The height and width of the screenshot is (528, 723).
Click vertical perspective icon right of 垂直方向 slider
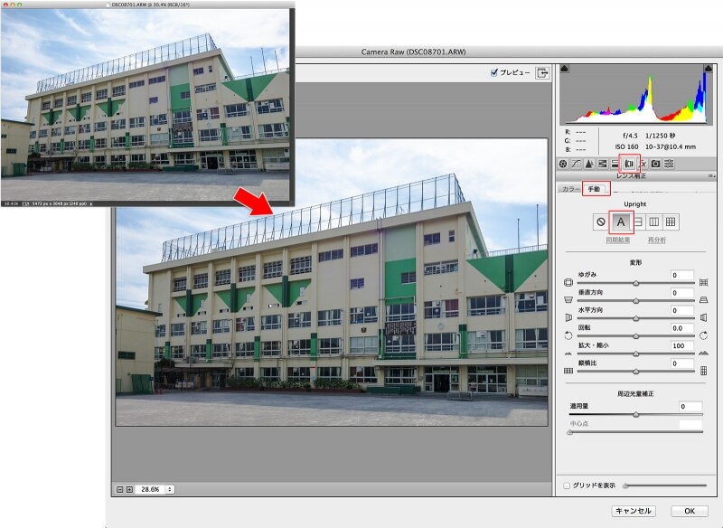point(704,300)
